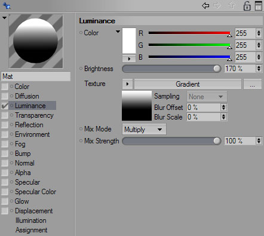Open new attribute manager window icon
Screen dimensions: 264x236
pyautogui.click(x=259, y=6)
